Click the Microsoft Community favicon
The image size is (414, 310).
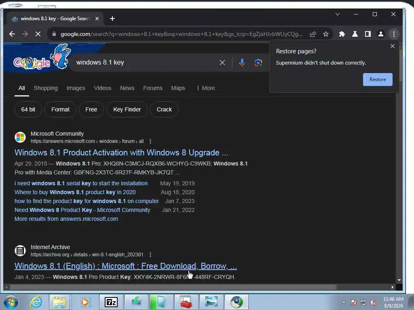tap(20, 137)
